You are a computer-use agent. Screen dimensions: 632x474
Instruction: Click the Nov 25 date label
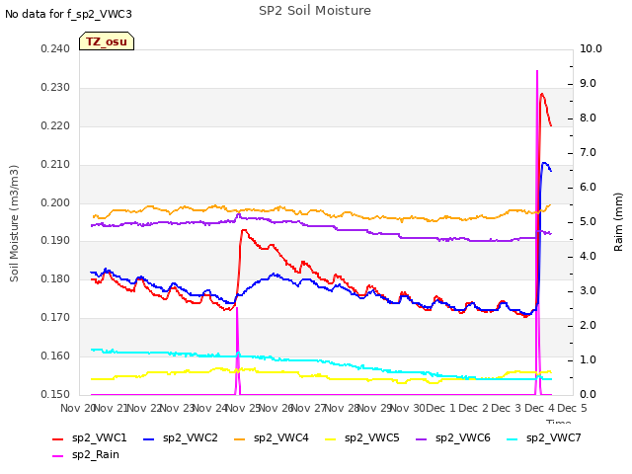tap(243, 408)
